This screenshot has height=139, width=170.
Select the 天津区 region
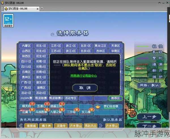pyautogui.click(x=116, y=46)
